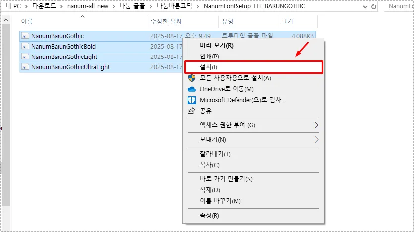Viewport: 414px width, 232px height.
Task: Click the NanumBarunGothicUltraLight font file icon
Action: click(25, 67)
